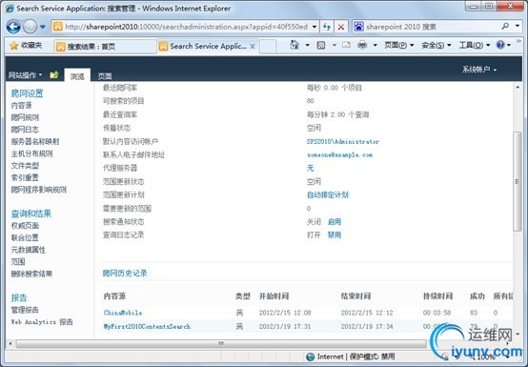Open the 页面(P) menu
This screenshot has width=528, height=367.
click(399, 45)
